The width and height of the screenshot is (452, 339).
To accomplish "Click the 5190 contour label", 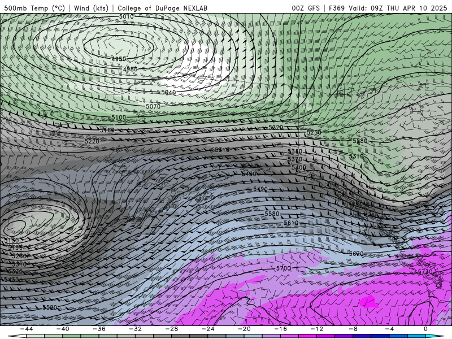I will 15,247.
